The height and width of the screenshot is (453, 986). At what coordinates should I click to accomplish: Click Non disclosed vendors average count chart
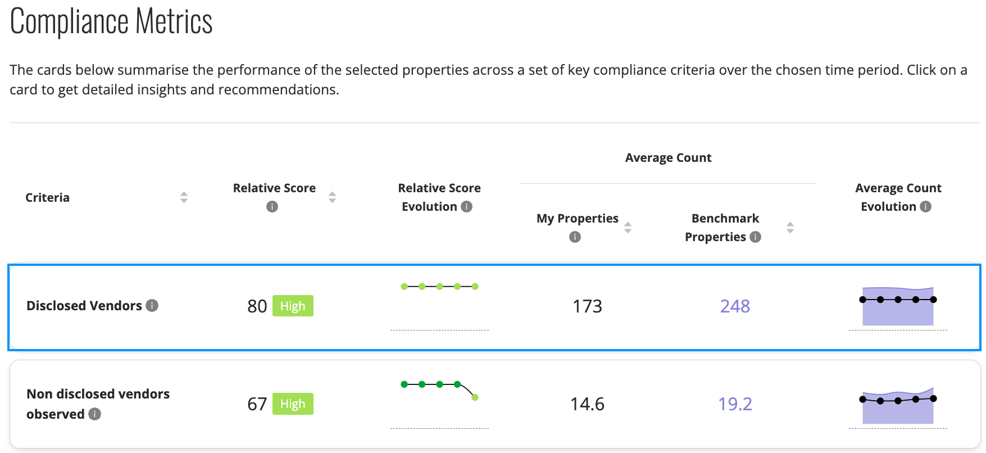pos(898,406)
